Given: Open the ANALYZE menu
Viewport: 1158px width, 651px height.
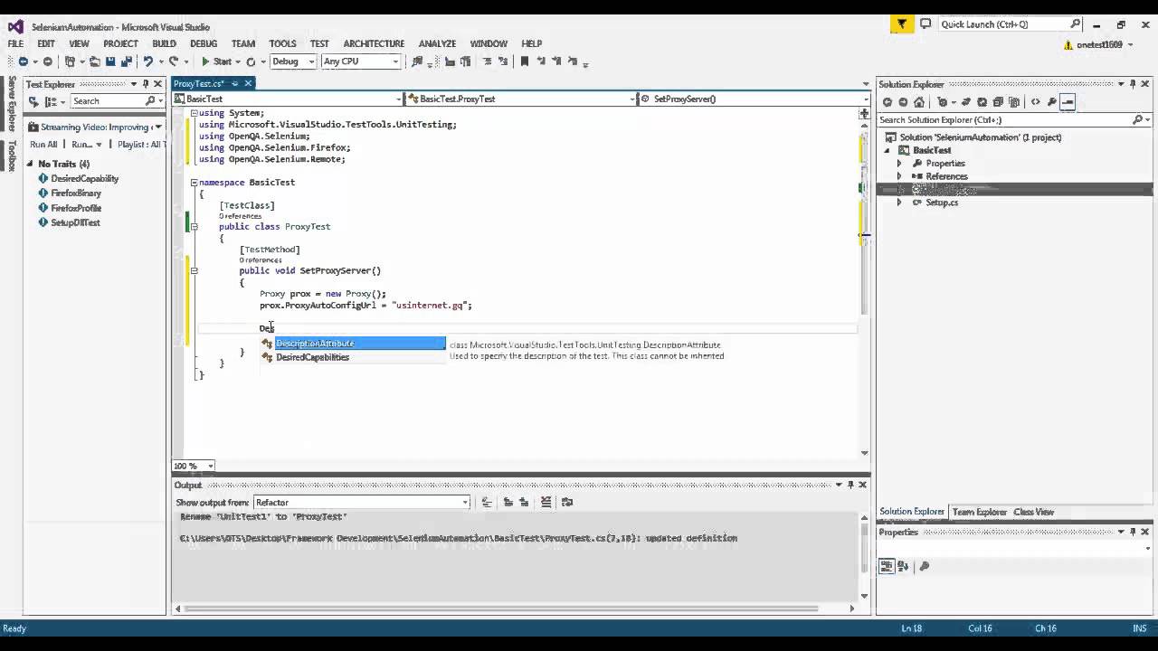Looking at the screenshot, I should point(437,43).
